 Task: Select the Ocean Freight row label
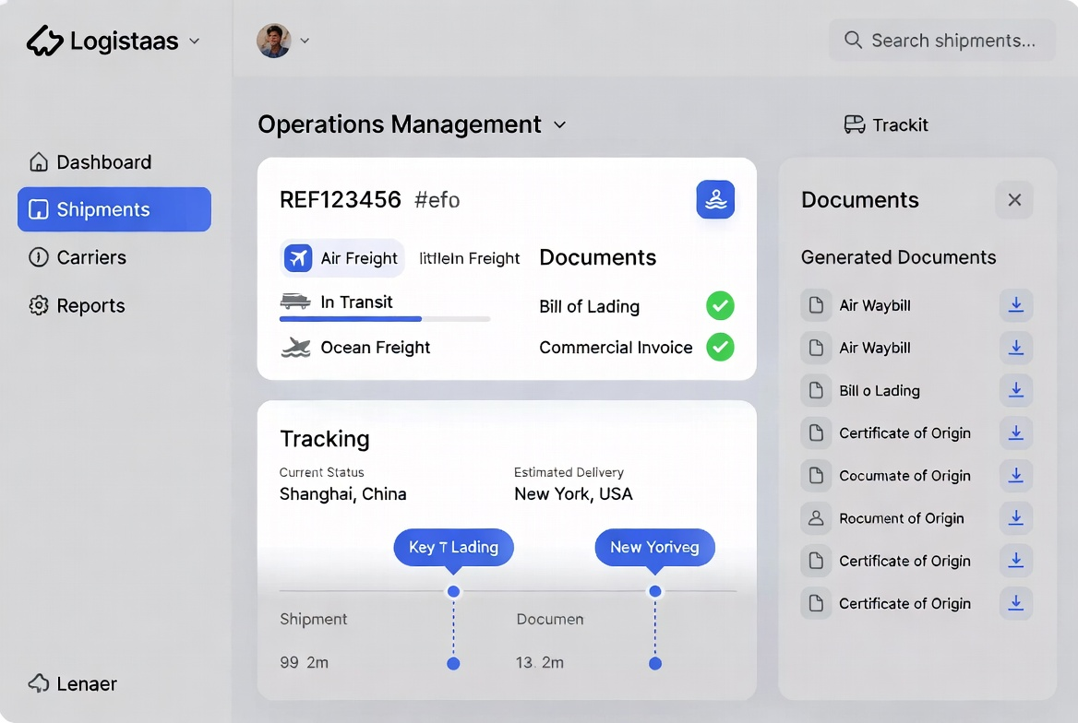pos(376,348)
